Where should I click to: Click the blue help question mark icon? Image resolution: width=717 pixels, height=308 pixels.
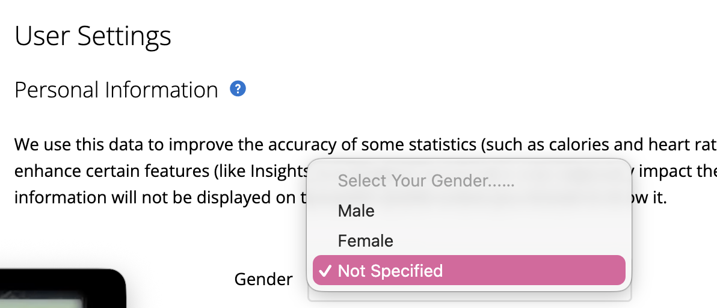[238, 90]
